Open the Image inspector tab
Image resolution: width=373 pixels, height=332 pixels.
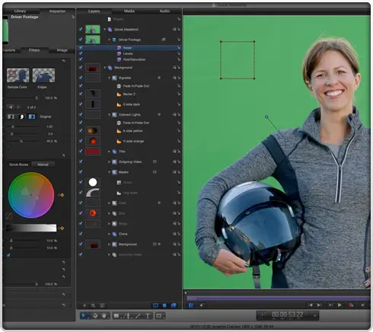[x=62, y=50]
